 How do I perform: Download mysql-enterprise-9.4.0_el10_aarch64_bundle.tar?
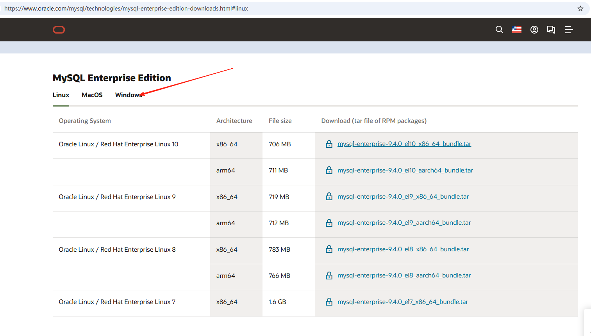405,170
